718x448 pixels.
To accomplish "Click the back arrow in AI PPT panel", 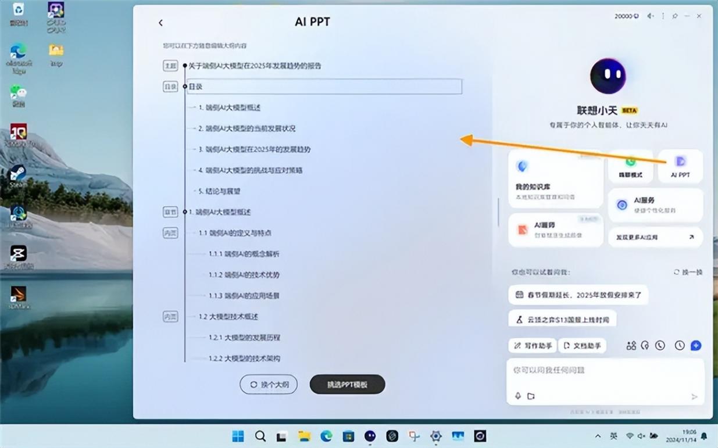I will click(160, 23).
